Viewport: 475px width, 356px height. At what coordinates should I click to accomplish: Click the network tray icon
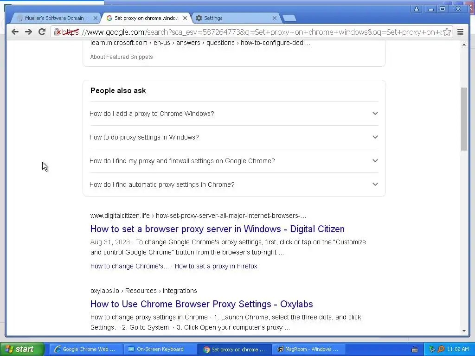point(432,349)
